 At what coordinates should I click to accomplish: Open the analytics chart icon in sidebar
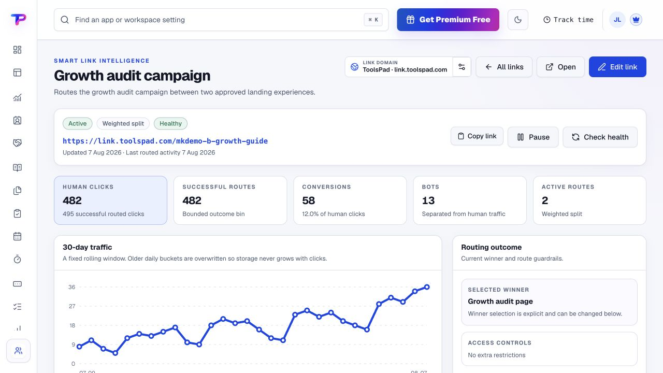[17, 97]
